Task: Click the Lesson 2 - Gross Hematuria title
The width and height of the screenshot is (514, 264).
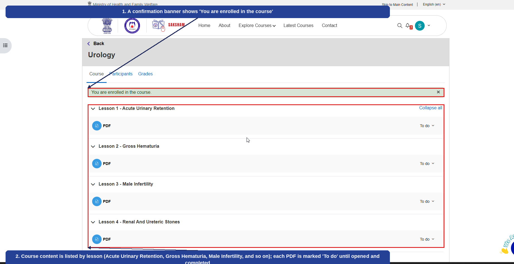Action: [129, 146]
